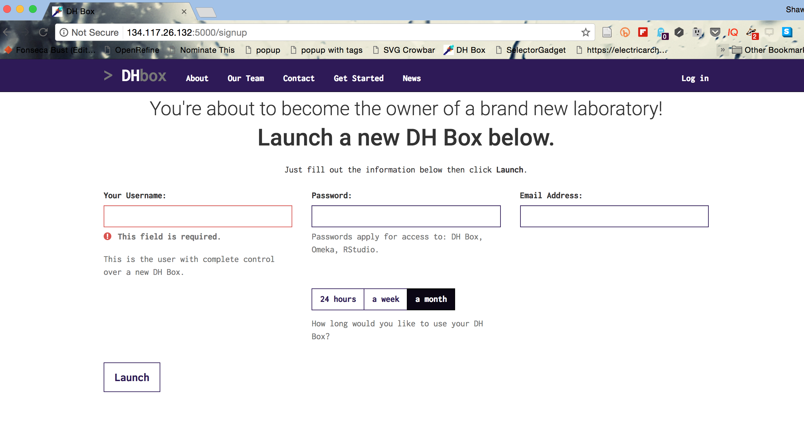Open the electricarch bookmark
804x421 pixels.
[622, 50]
